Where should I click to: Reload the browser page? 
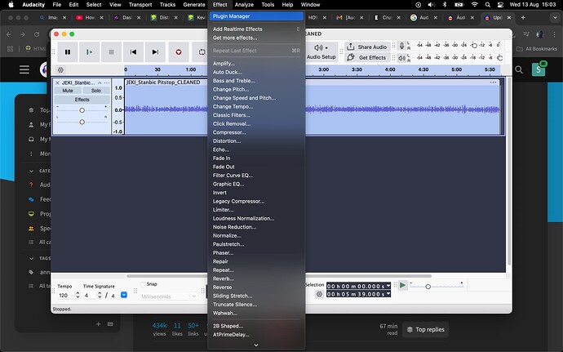click(x=37, y=34)
